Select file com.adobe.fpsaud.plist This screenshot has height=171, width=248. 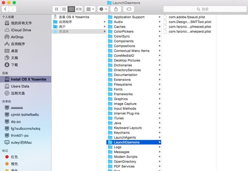click(x=189, y=17)
